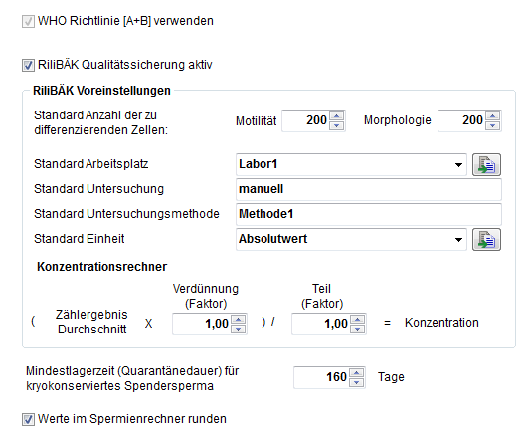The width and height of the screenshot is (526, 443).
Task: Increase Motilität cell count with up arrow
Action: click(336, 116)
